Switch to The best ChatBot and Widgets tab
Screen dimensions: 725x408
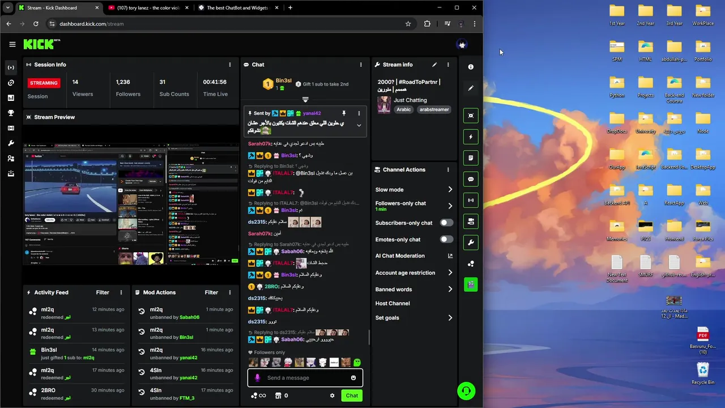pyautogui.click(x=238, y=8)
